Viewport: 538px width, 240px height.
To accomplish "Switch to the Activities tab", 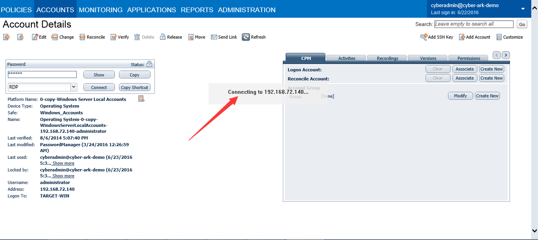I will [x=346, y=58].
